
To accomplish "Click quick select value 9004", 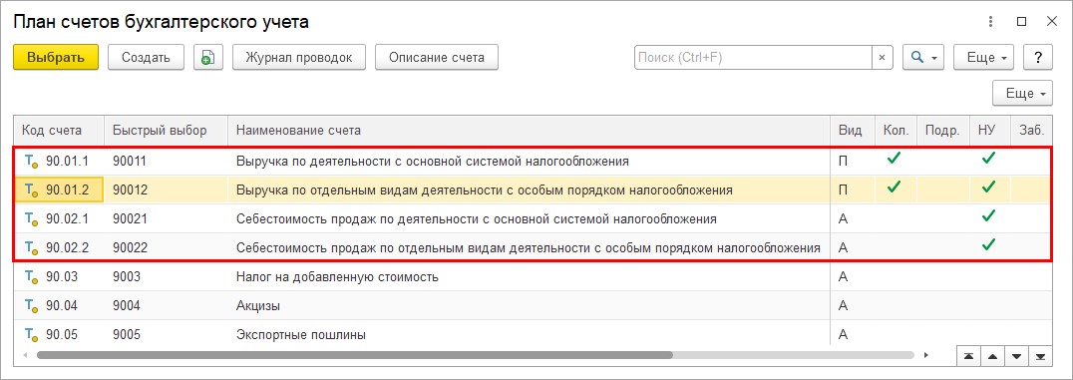I will coord(127,305).
